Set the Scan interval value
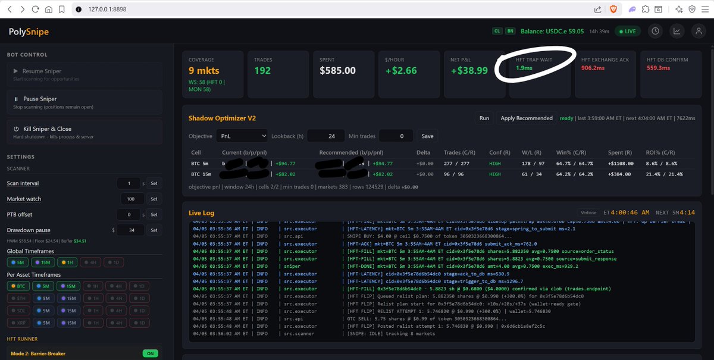Image resolution: width=714 pixels, height=360 pixels. tap(154, 183)
